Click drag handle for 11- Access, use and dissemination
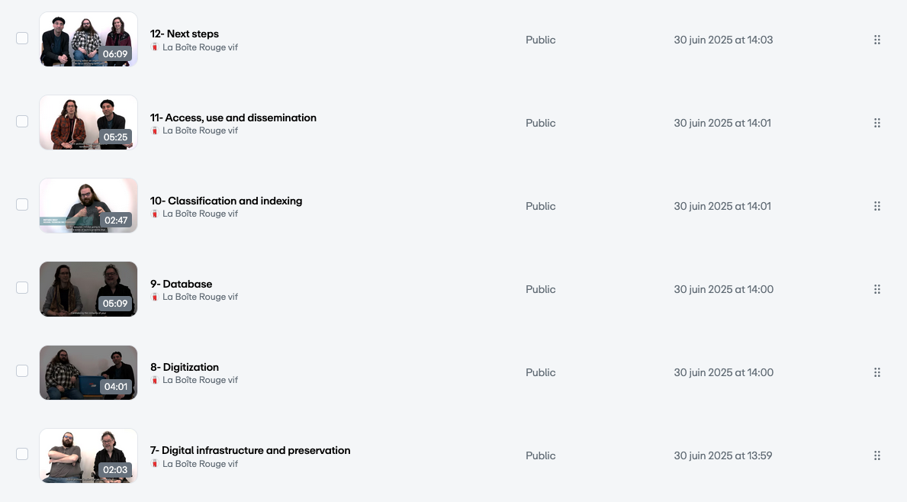This screenshot has height=502, width=907. click(876, 123)
